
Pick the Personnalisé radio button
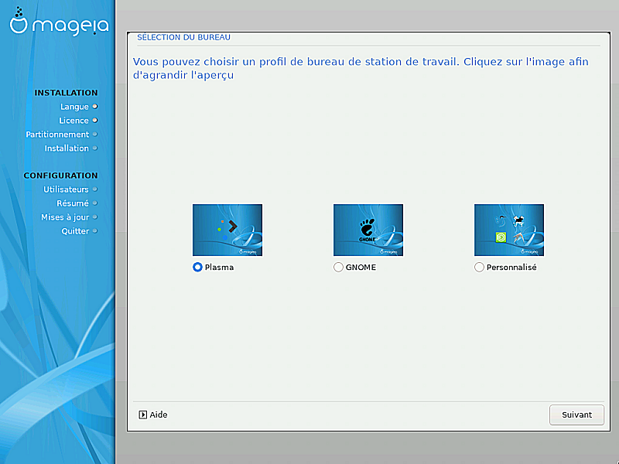point(479,268)
